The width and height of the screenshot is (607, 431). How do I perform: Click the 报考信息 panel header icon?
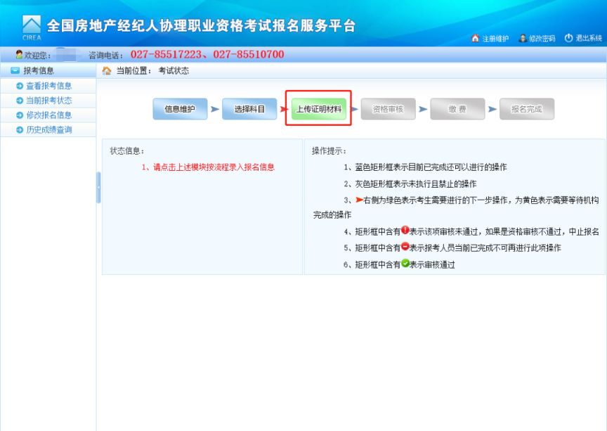pos(15,70)
